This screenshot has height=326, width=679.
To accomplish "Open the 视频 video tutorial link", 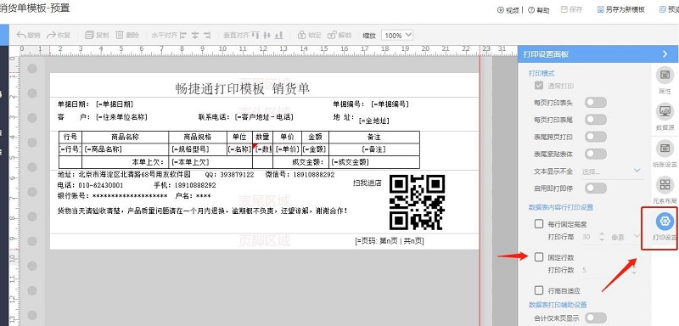I will coord(508,10).
